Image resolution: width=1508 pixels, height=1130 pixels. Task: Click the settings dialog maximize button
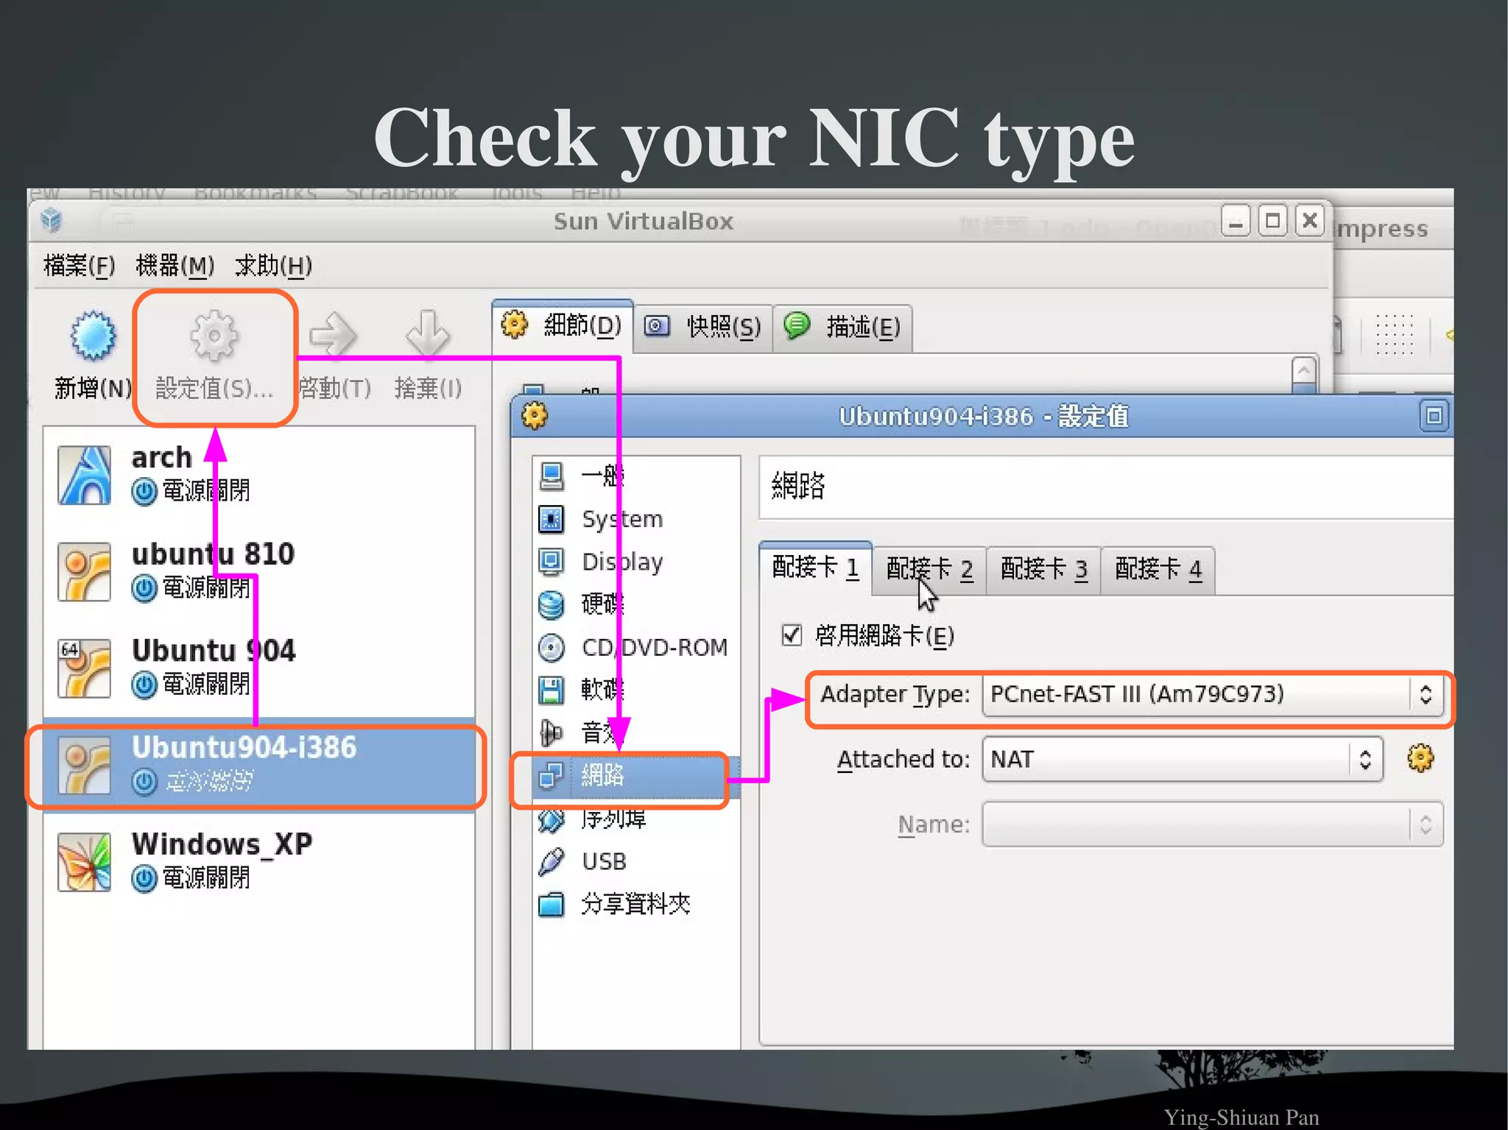(1434, 416)
